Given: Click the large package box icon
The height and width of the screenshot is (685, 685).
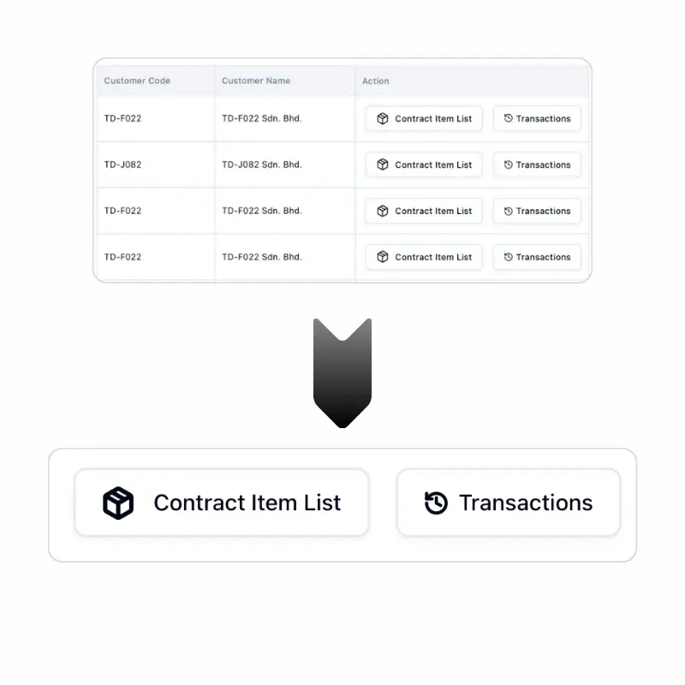Looking at the screenshot, I should (x=118, y=503).
